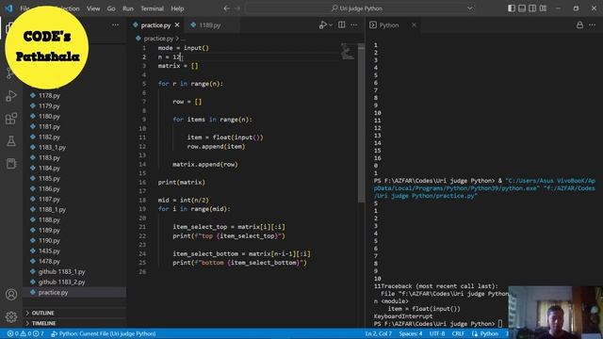Toggle secondary side bar layout icon
The height and width of the screenshot is (339, 603).
pyautogui.click(x=532, y=8)
